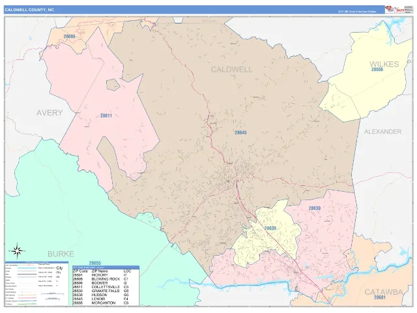Click the 'LOC' column header
This screenshot has height=313, width=417.
[x=128, y=271]
